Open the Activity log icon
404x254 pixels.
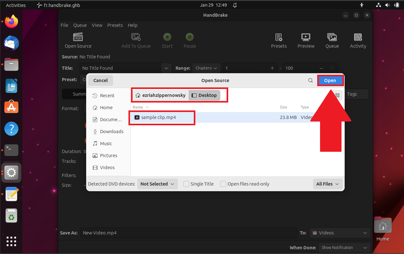(358, 40)
